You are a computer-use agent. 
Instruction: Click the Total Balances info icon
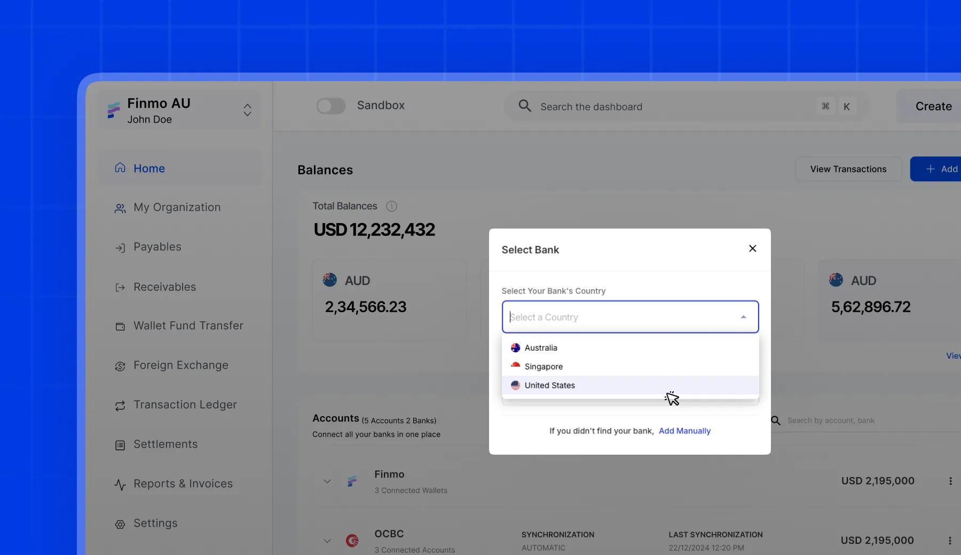pyautogui.click(x=391, y=206)
